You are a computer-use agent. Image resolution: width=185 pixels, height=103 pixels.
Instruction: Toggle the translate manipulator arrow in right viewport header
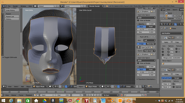pos(118,86)
